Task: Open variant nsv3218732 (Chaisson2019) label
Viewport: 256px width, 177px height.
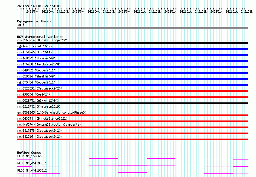Action: click(x=39, y=106)
